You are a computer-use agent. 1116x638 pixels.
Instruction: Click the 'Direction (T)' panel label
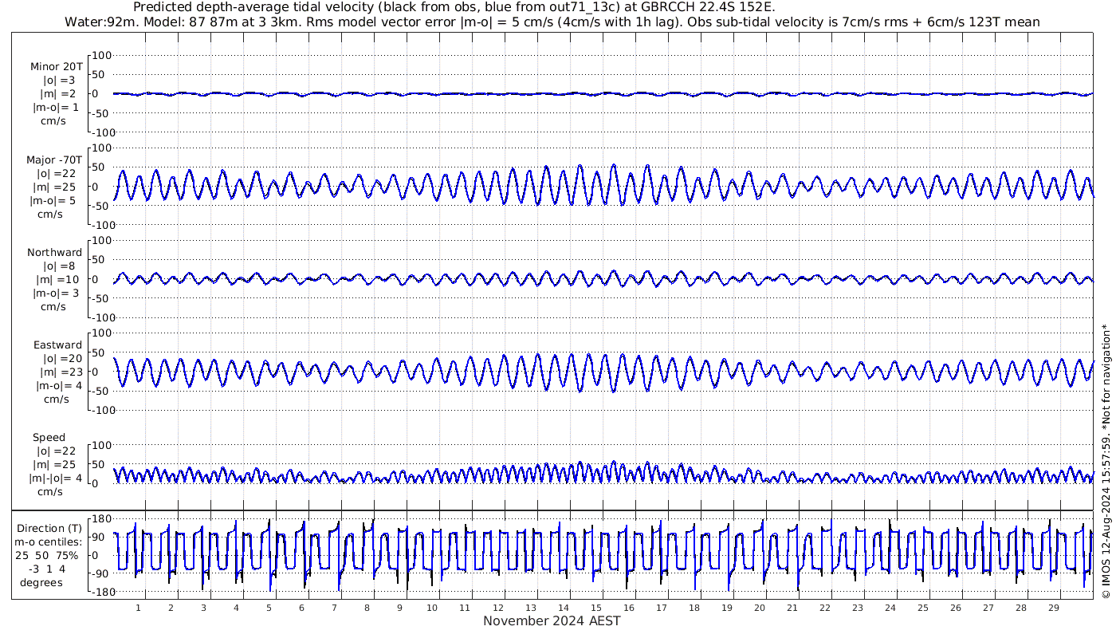point(49,528)
